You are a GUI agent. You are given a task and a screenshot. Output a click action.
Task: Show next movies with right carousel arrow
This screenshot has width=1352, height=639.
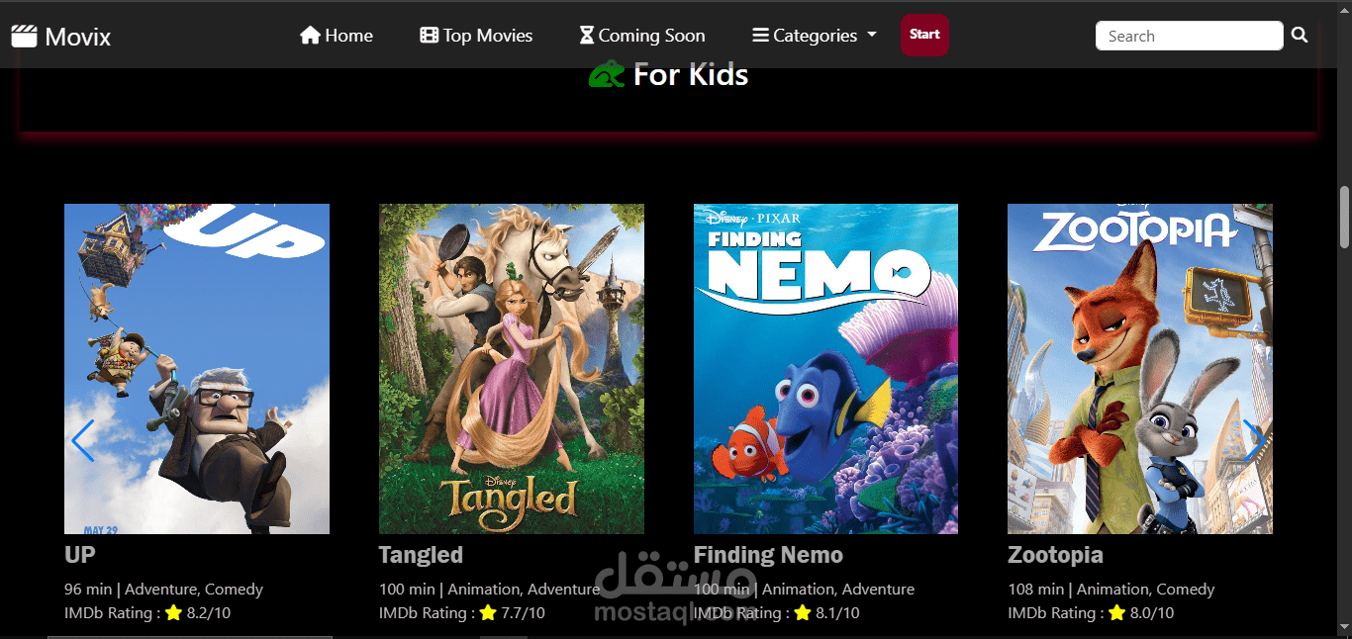pos(1254,440)
